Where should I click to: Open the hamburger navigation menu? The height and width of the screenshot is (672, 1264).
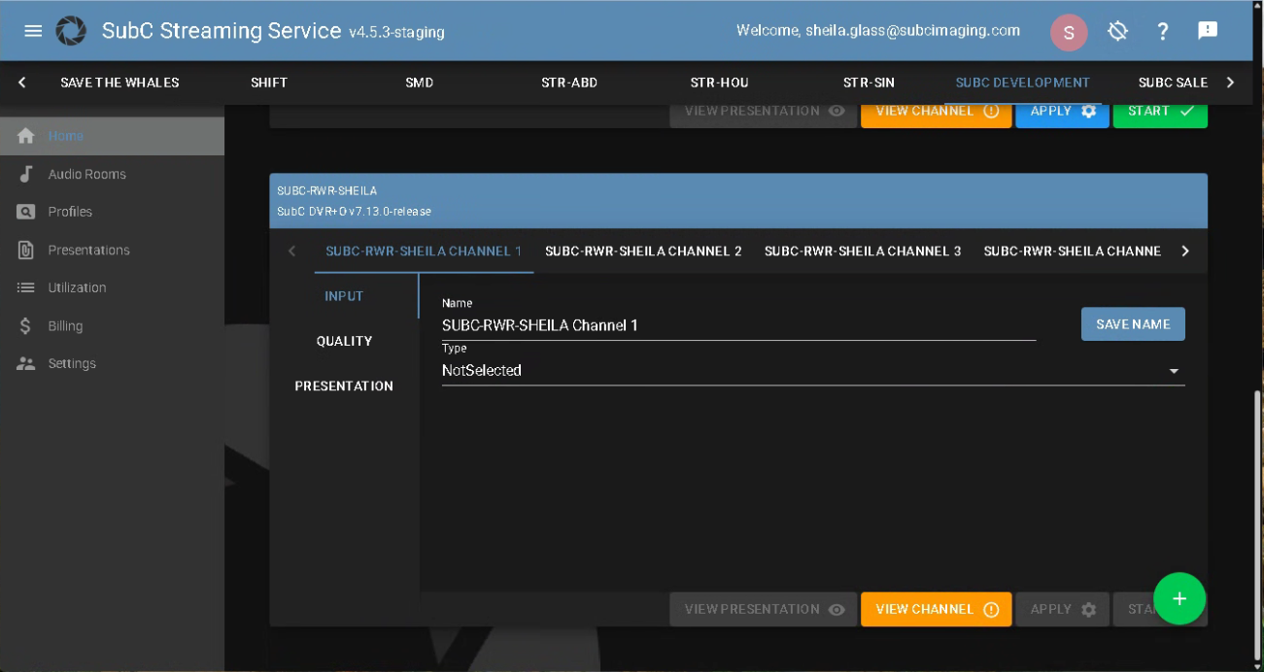(x=33, y=31)
